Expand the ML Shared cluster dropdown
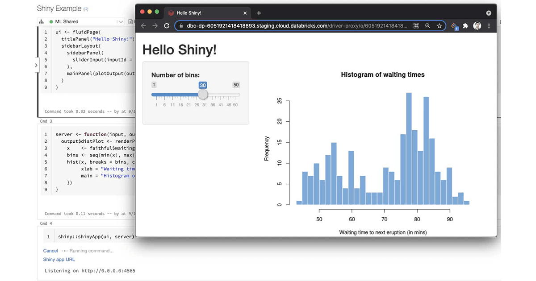The height and width of the screenshot is (281, 536). (x=120, y=21)
